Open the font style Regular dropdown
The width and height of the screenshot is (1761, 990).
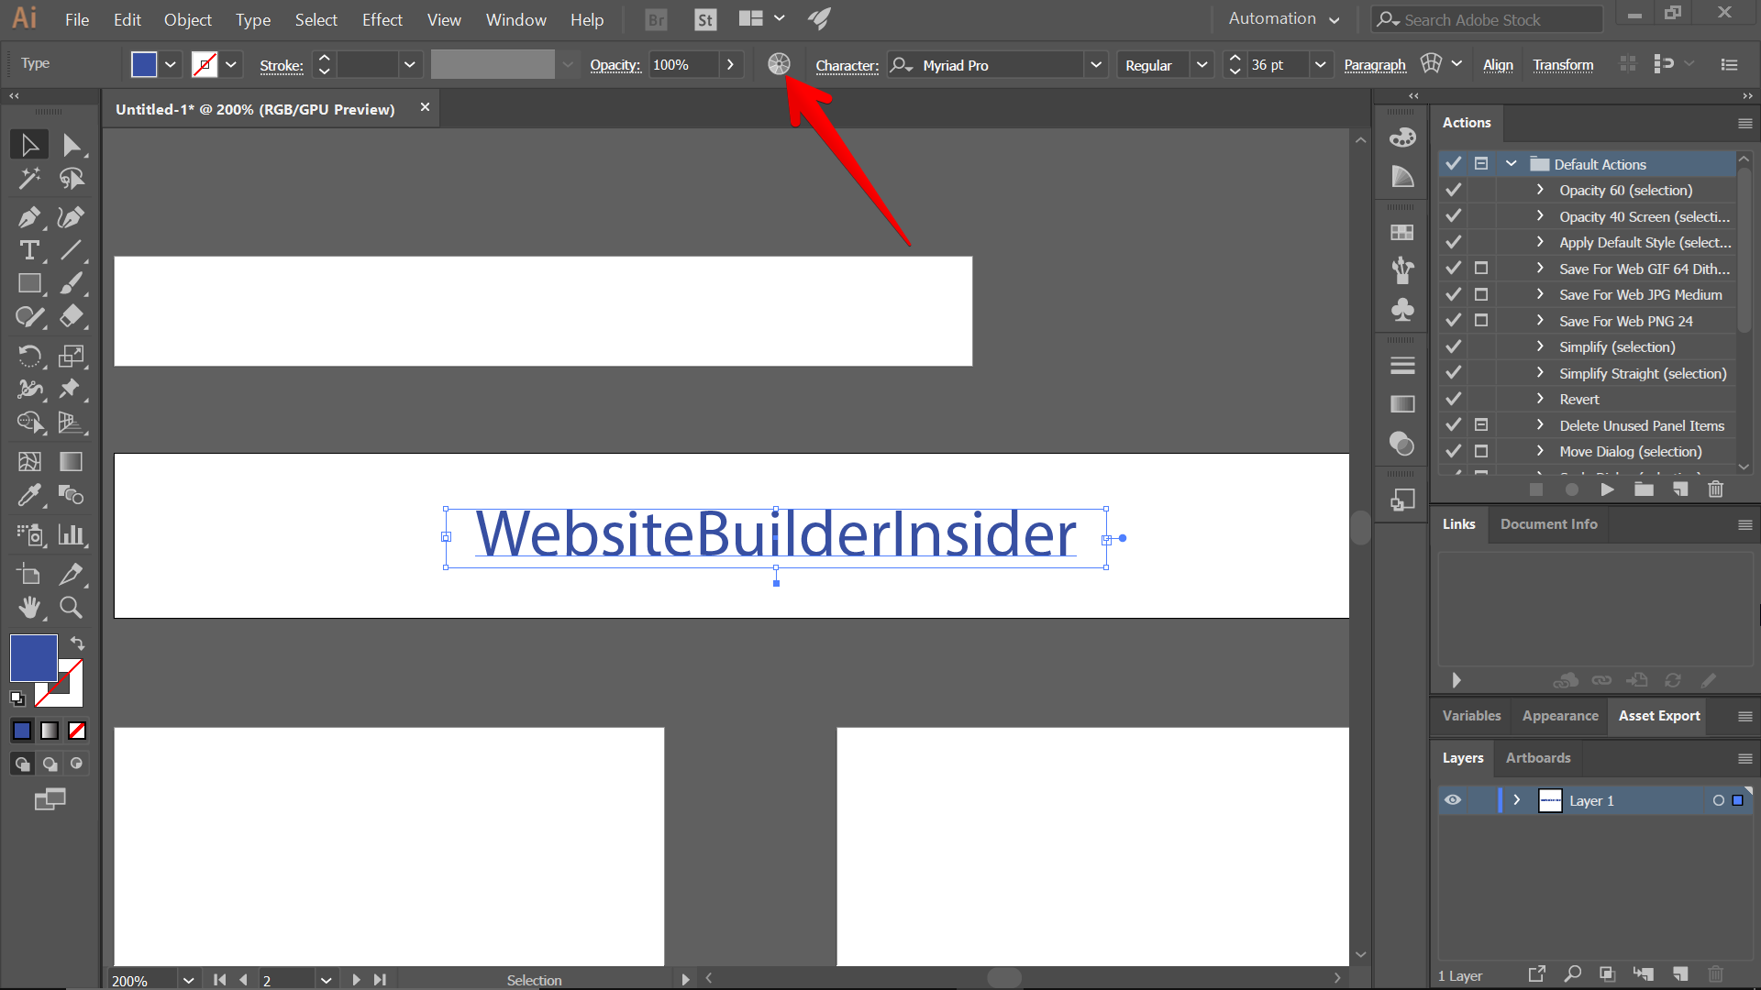pyautogui.click(x=1202, y=65)
